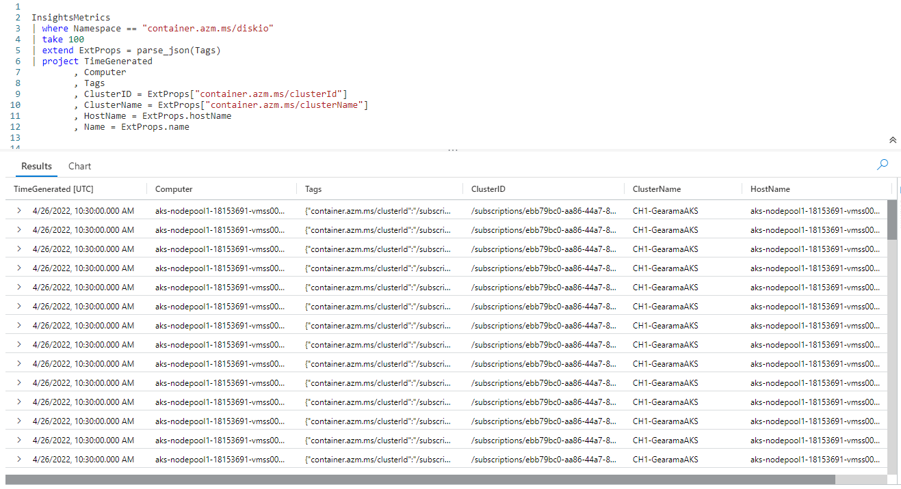The height and width of the screenshot is (489, 901).
Task: Expand the second result row
Action: 18,229
